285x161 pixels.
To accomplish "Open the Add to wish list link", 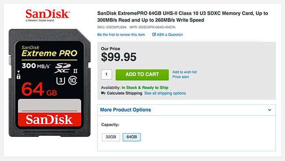I will [184, 72].
